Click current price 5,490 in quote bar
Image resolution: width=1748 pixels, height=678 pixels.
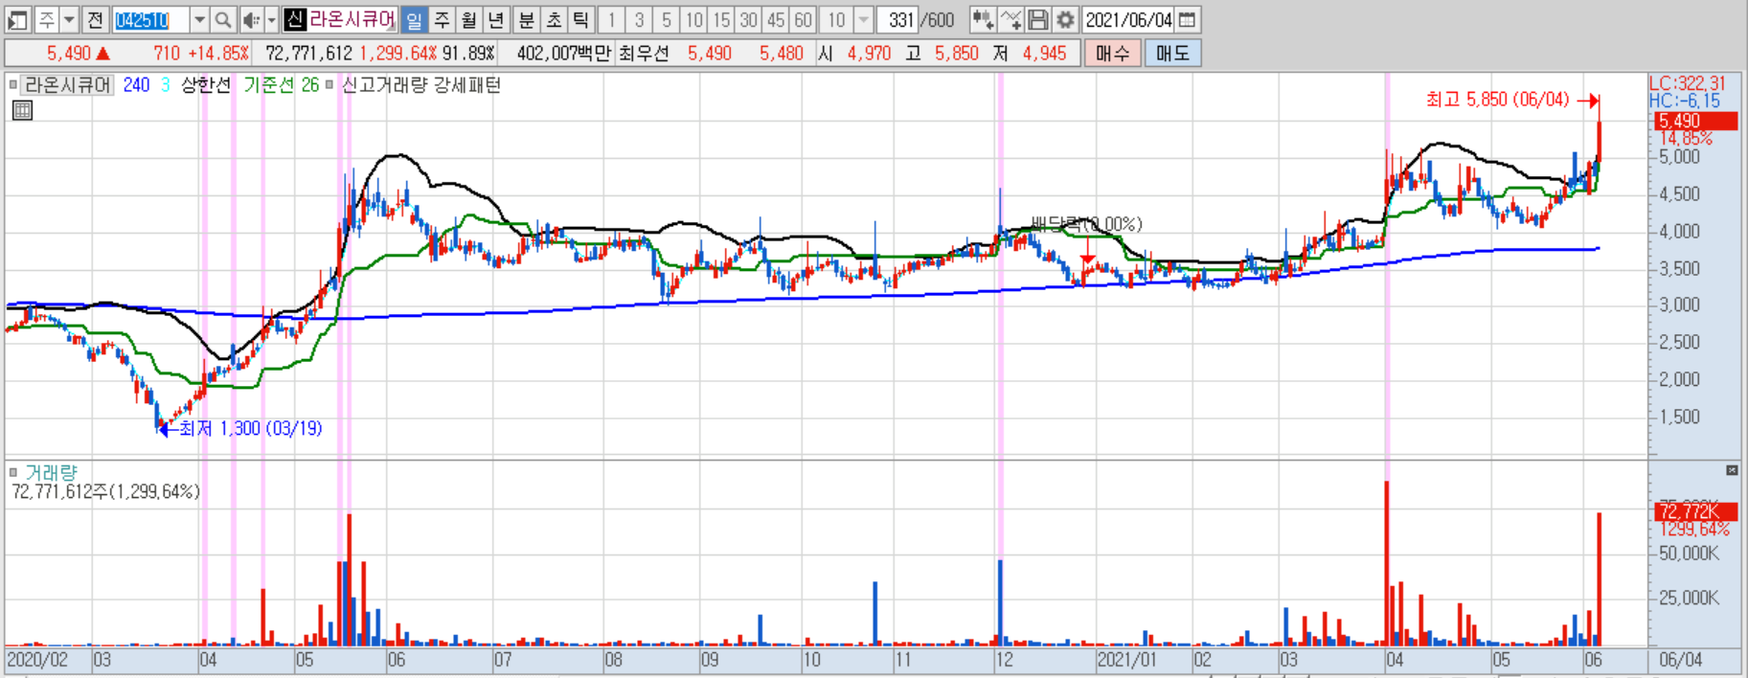point(69,54)
